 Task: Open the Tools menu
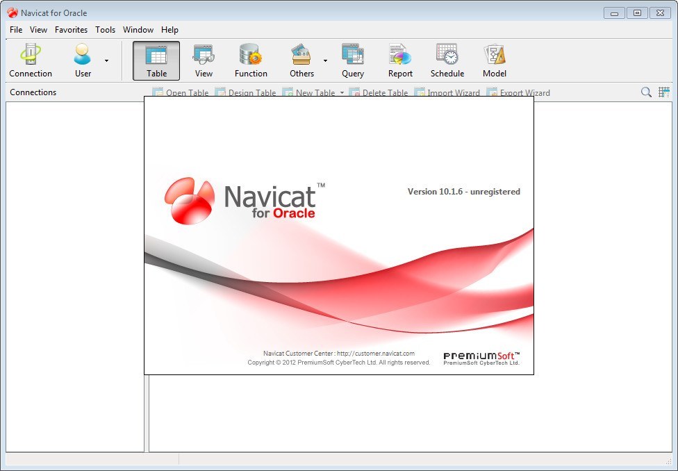(105, 30)
